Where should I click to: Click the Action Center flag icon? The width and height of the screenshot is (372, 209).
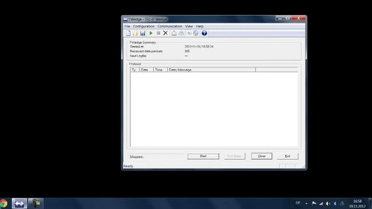(314, 203)
